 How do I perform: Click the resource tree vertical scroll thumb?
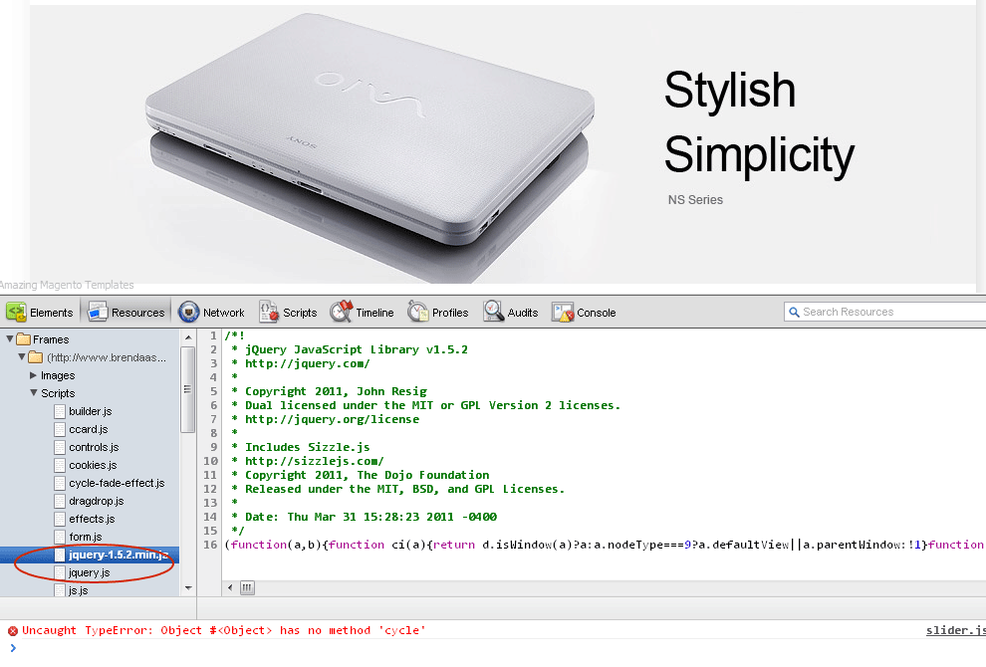(x=187, y=390)
